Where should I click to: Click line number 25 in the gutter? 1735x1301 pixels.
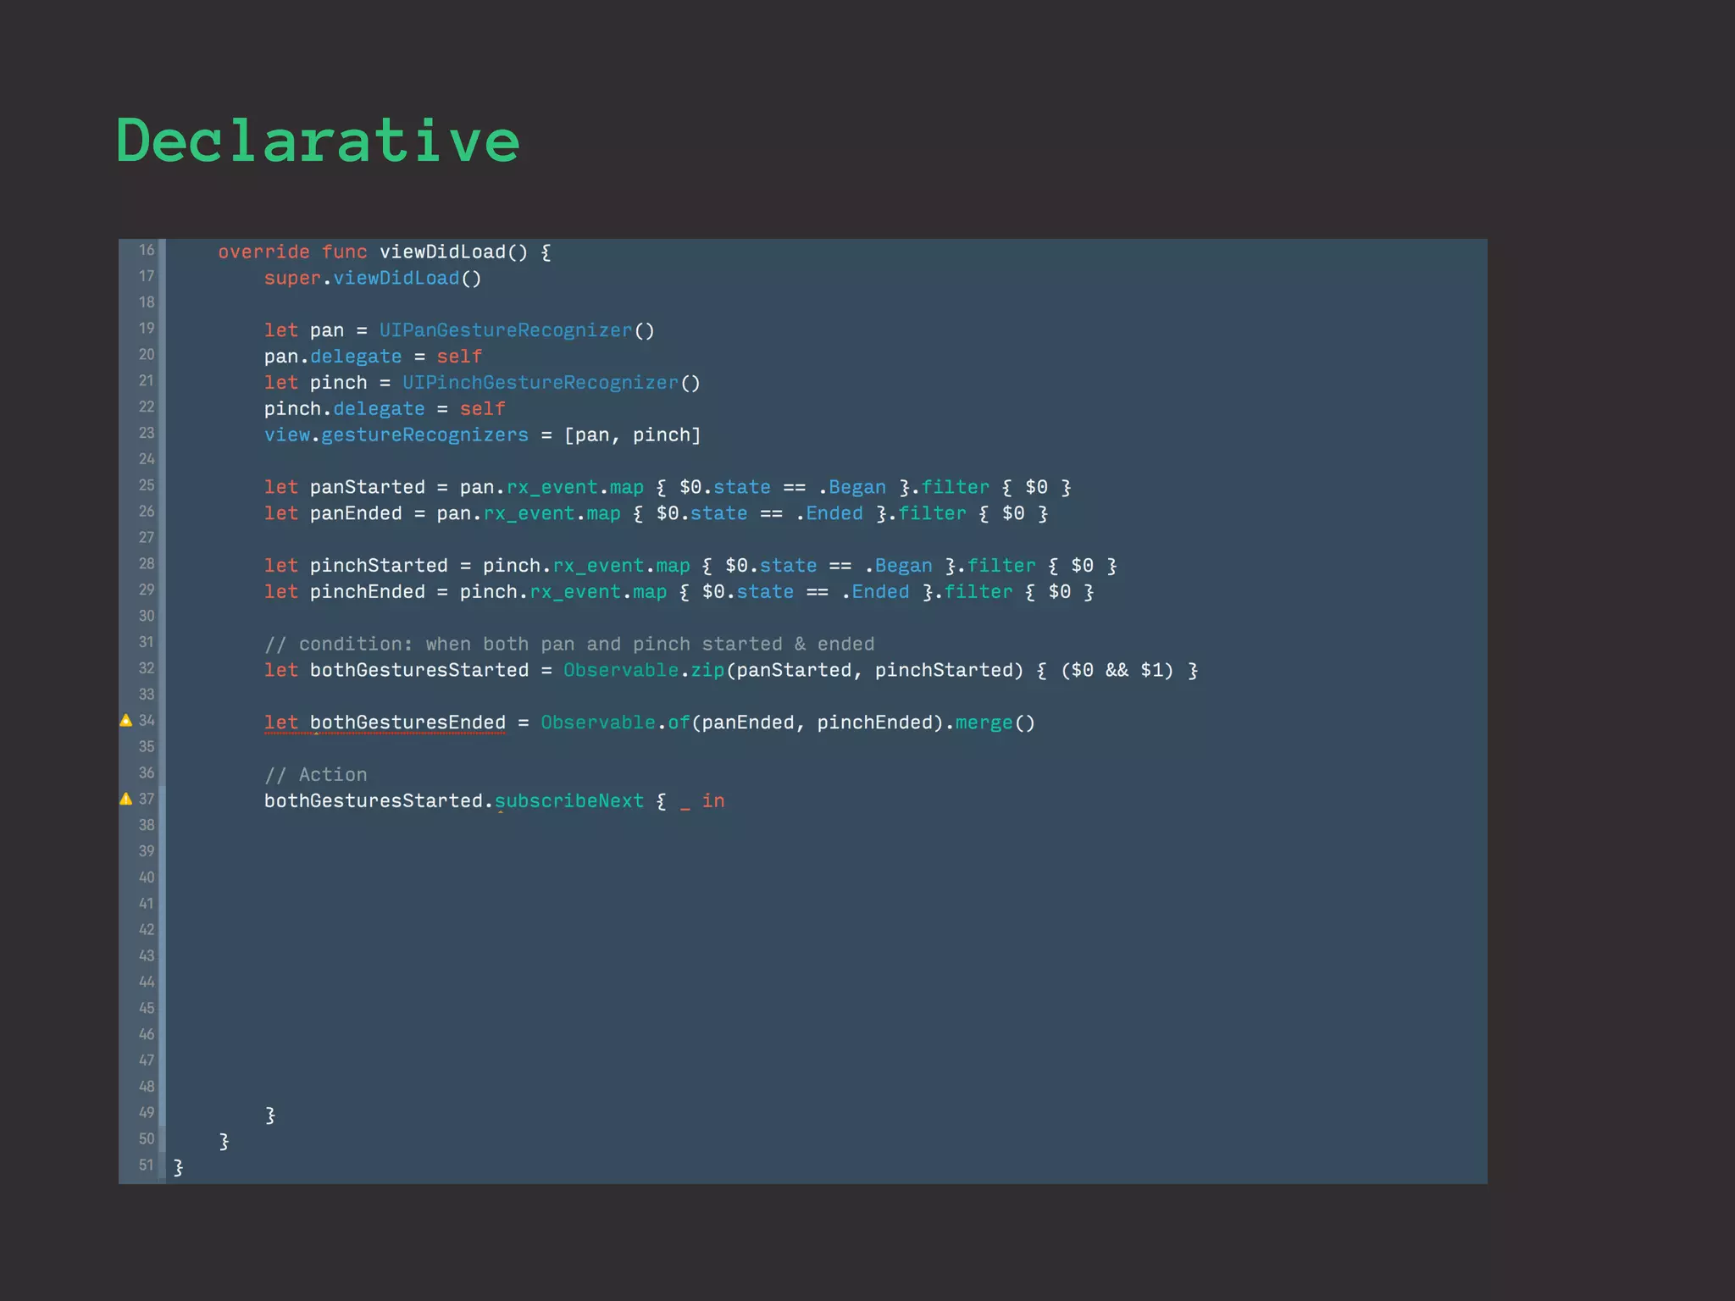(147, 485)
